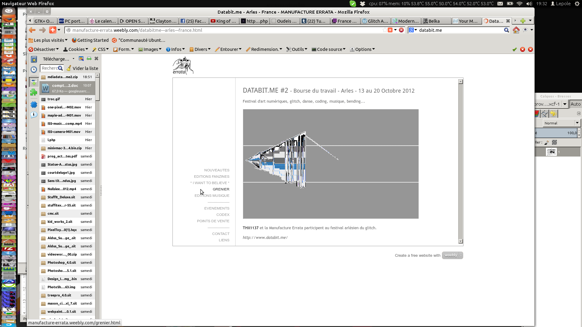Image resolution: width=582 pixels, height=327 pixels.
Task: Click the green plus new tab icon
Action: pos(523,21)
